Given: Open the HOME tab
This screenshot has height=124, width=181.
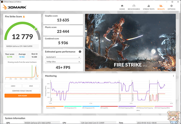Looking at the screenshot, I should (122, 7).
